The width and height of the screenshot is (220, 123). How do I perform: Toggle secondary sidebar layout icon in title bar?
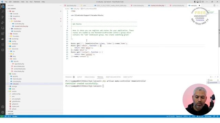point(200,2)
